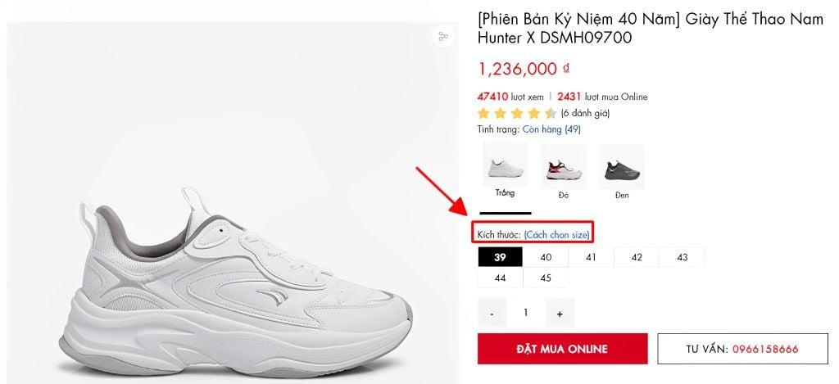The height and width of the screenshot is (384, 839).
Task: Select the black (Đen) color variant
Action: click(x=622, y=168)
